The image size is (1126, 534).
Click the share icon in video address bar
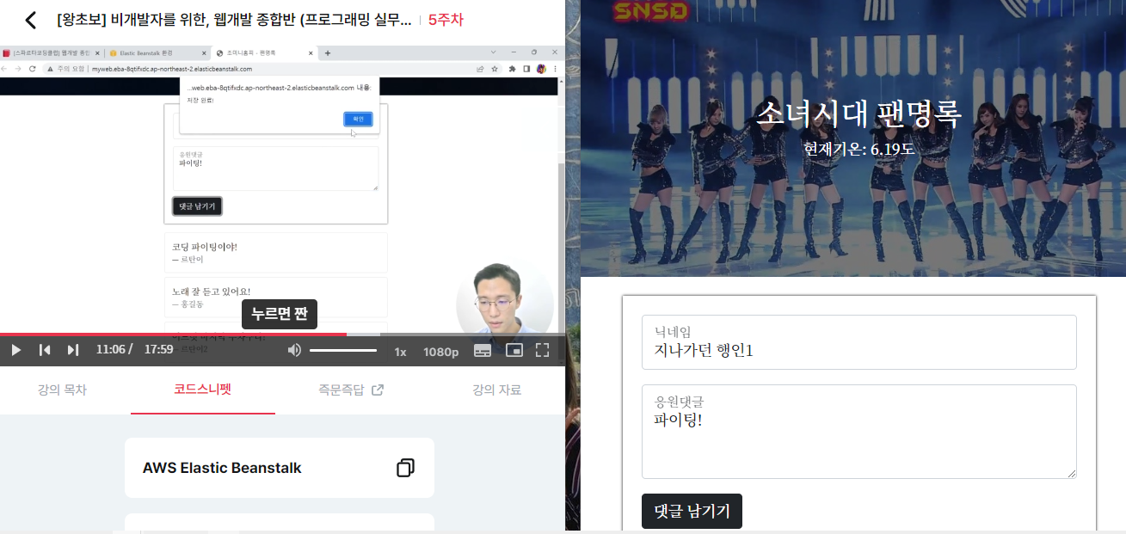point(479,69)
